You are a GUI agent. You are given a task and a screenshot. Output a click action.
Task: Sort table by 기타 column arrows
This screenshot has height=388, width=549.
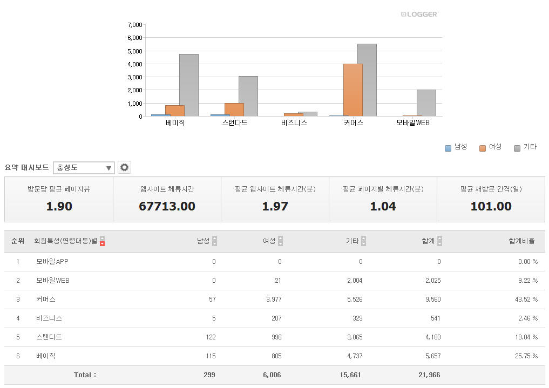(363, 241)
